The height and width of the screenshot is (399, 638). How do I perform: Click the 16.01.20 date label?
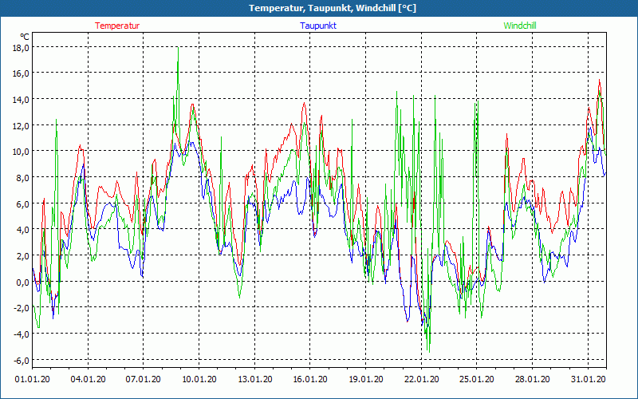click(310, 379)
